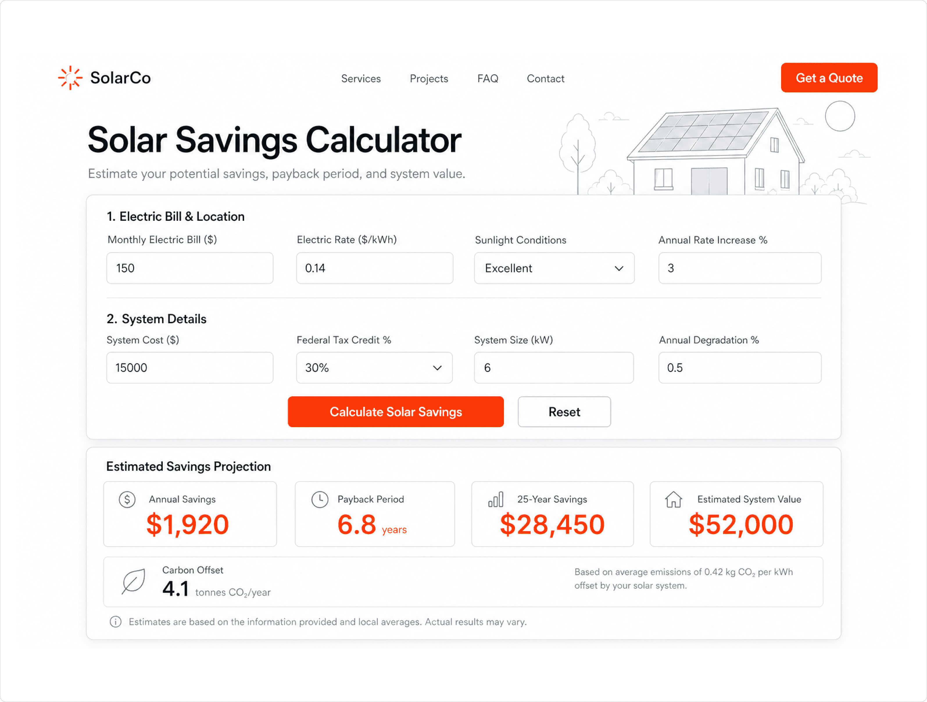Screen dimensions: 927x702
Task: Click the house icon in Estimated System Value
Action: (674, 499)
